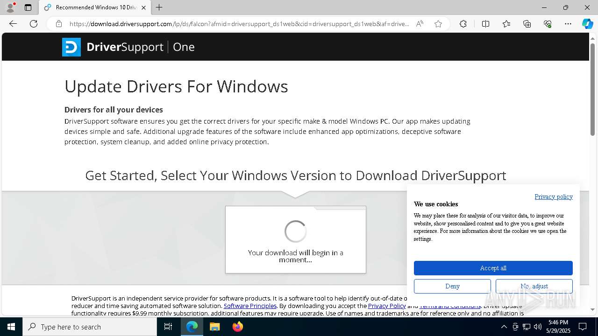Viewport: 598px width, 336px height.
Task: Toggle Split screen view
Action: pyautogui.click(x=485, y=24)
